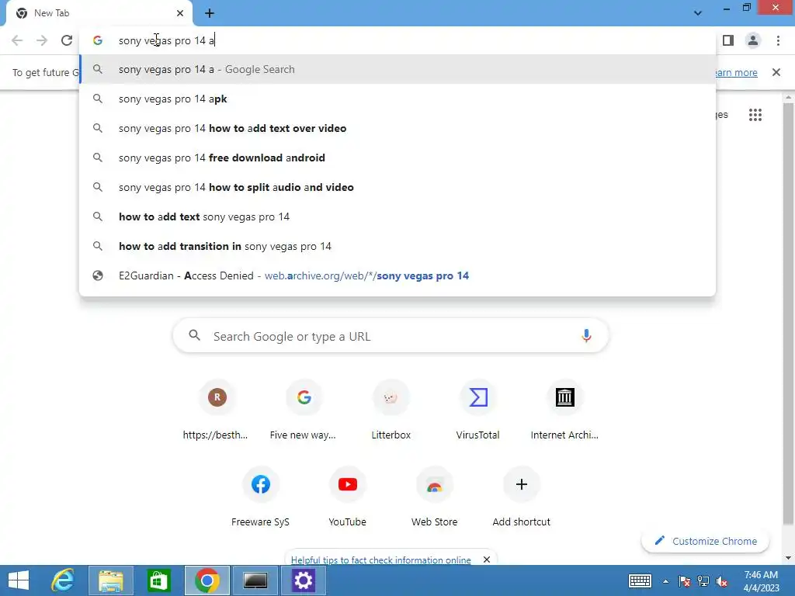Open the Litterbox shortcut
Screen dimensions: 795x596
391,410
